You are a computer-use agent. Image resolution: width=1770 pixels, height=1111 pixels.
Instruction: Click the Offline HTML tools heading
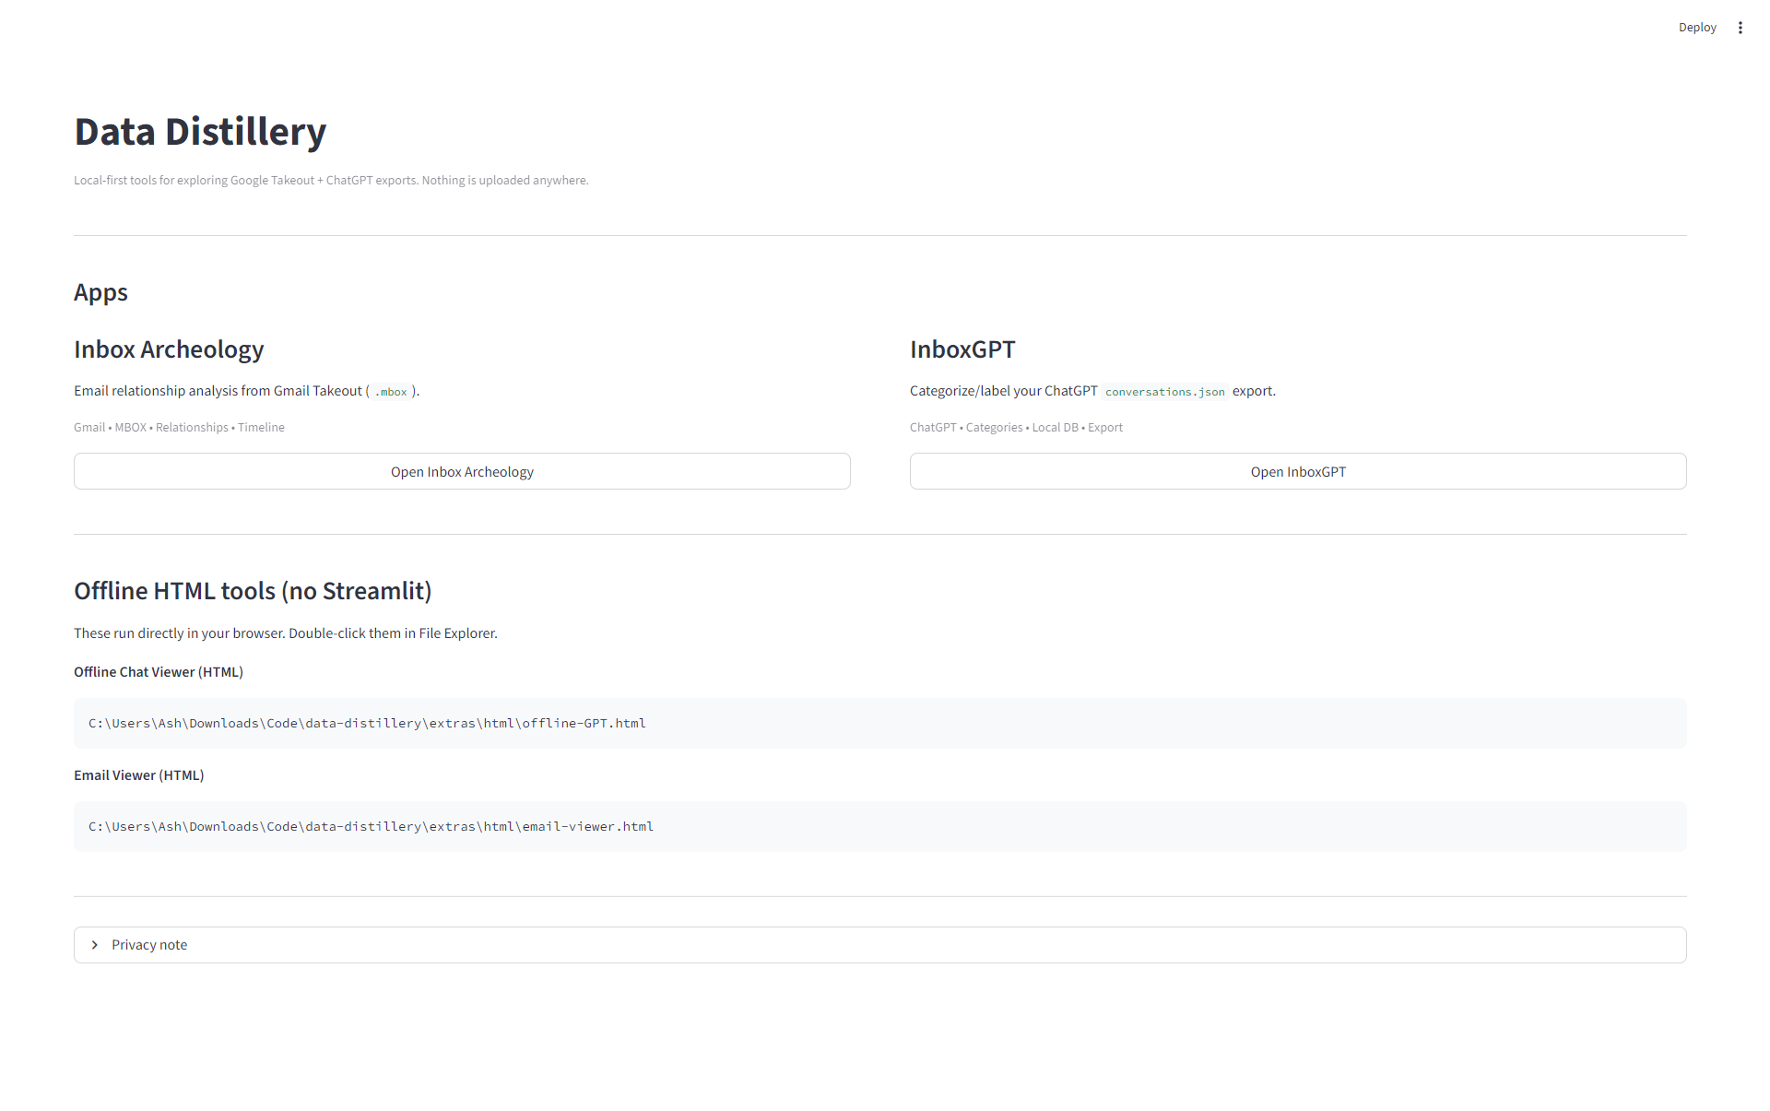click(253, 591)
